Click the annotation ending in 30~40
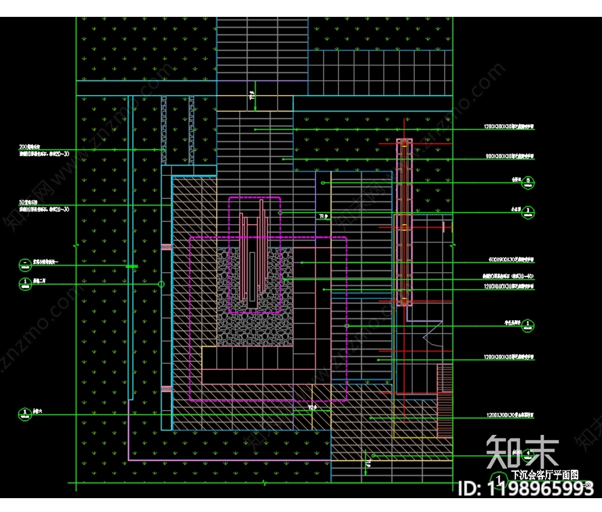This screenshot has height=512, width=602. [x=508, y=276]
